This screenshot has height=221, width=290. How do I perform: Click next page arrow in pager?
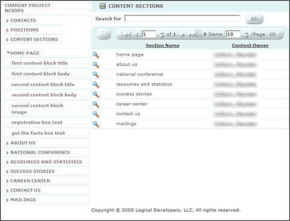182,34
